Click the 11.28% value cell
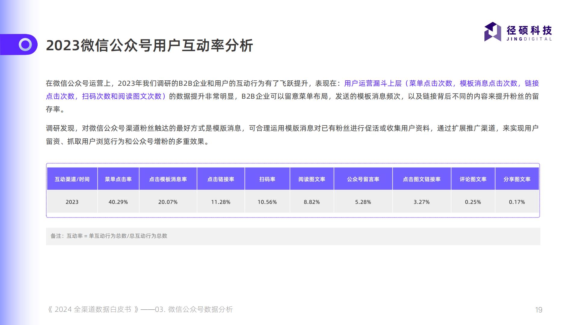This screenshot has height=325, width=578. pyautogui.click(x=221, y=202)
